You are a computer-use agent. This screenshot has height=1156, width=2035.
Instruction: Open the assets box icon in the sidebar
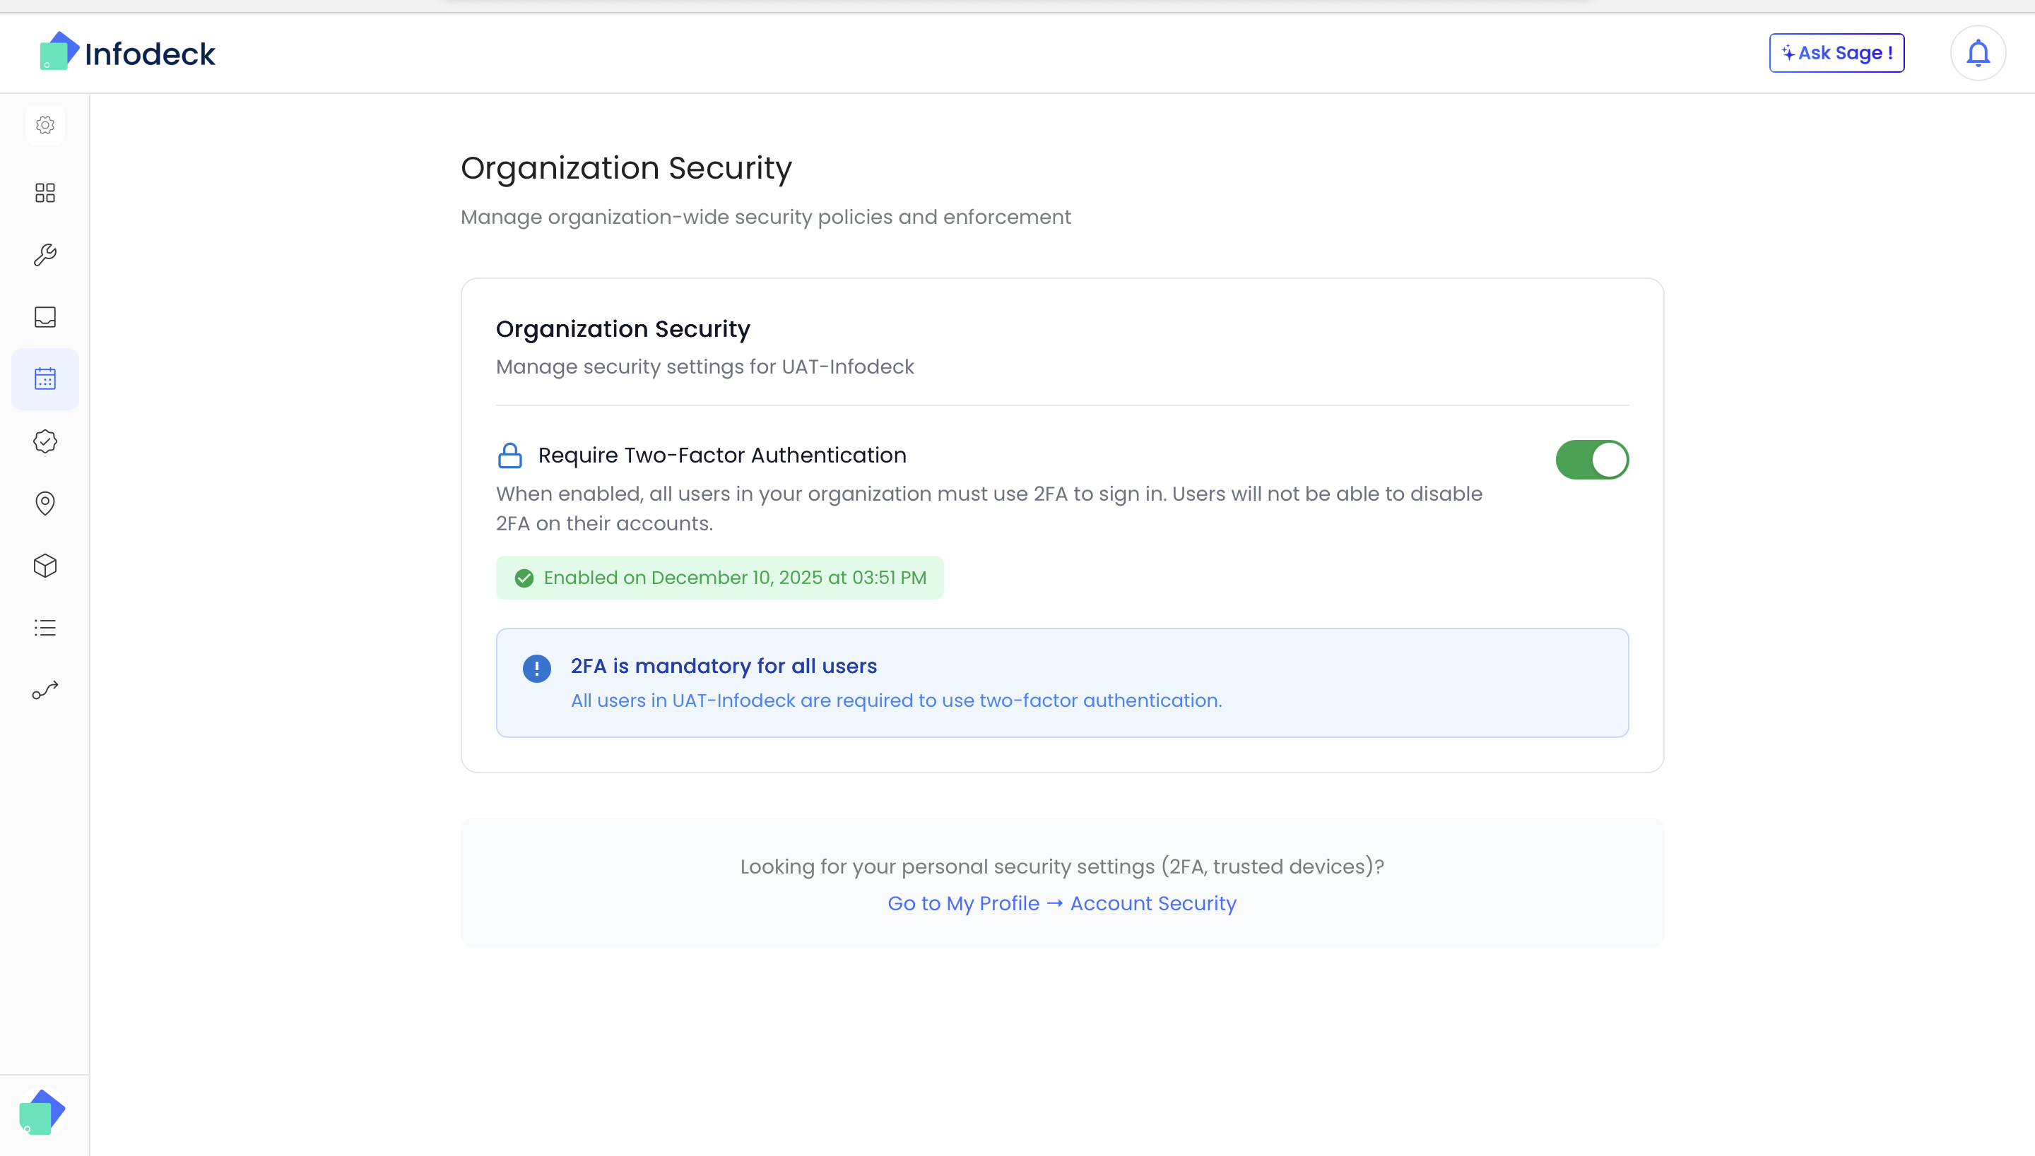click(x=45, y=566)
